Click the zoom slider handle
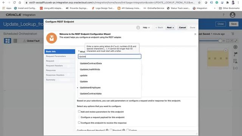The height and width of the screenshot is (136, 242). 220,41
